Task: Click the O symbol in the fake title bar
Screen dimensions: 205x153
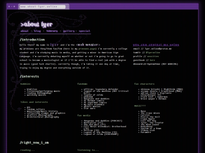Action: click(x=14, y=6)
